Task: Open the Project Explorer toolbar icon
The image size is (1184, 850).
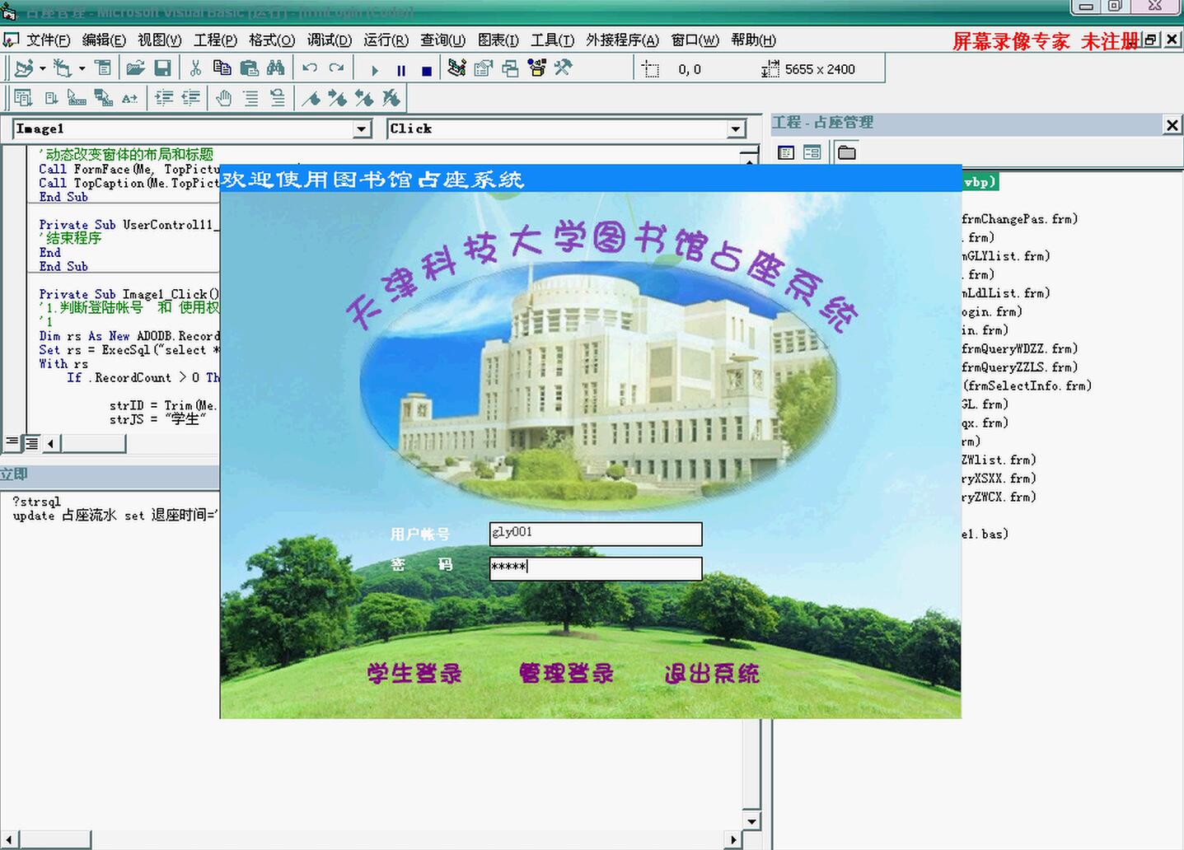Action: coord(457,69)
